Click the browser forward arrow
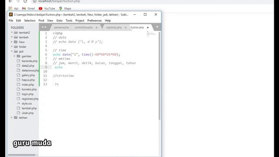Screen dimensions: 279x157 [x=18, y=1]
